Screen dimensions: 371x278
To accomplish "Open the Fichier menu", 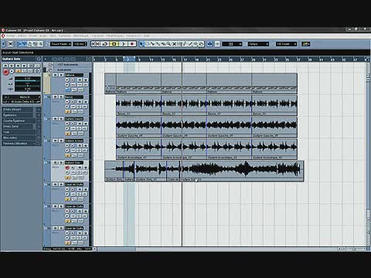I will tap(11, 36).
